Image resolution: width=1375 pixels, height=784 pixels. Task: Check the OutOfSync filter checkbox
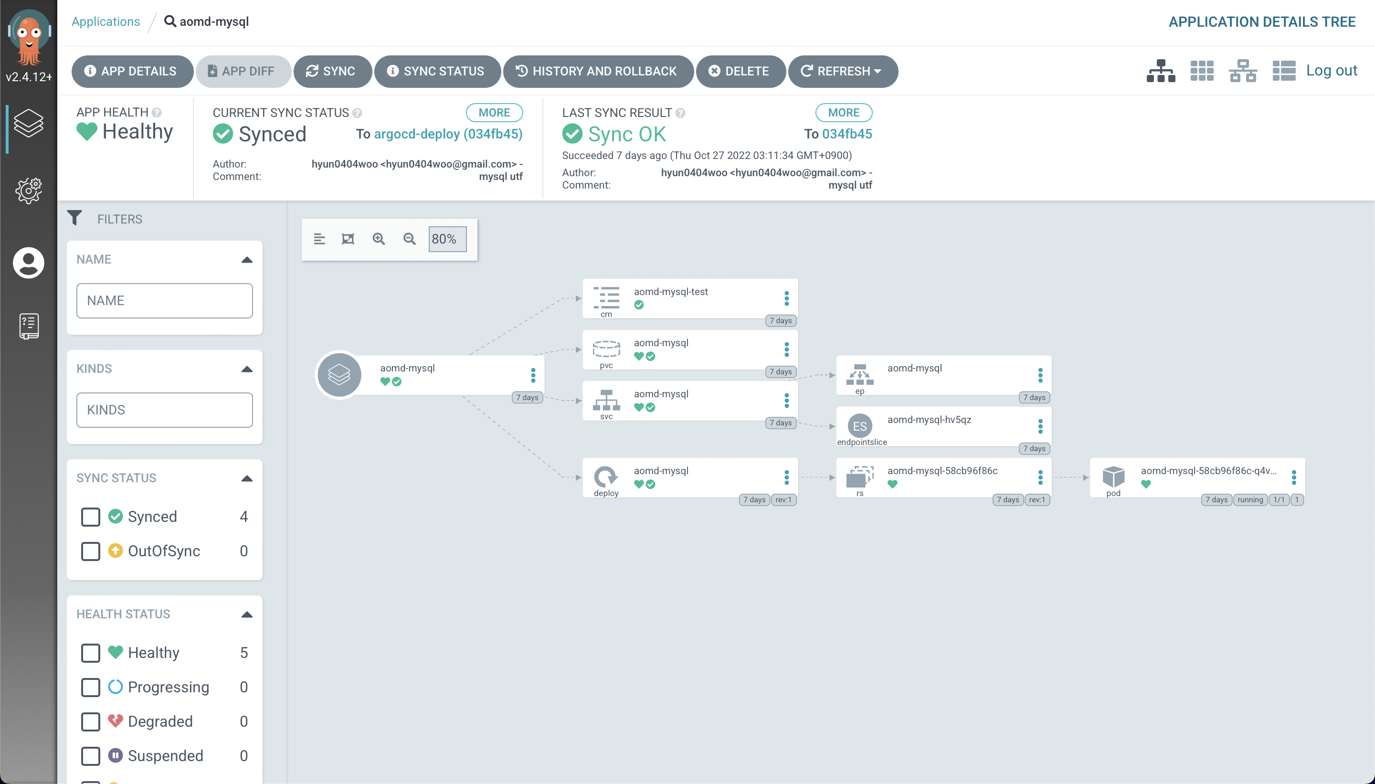pos(90,551)
